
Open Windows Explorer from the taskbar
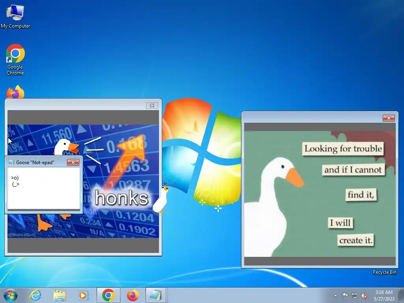pos(60,295)
